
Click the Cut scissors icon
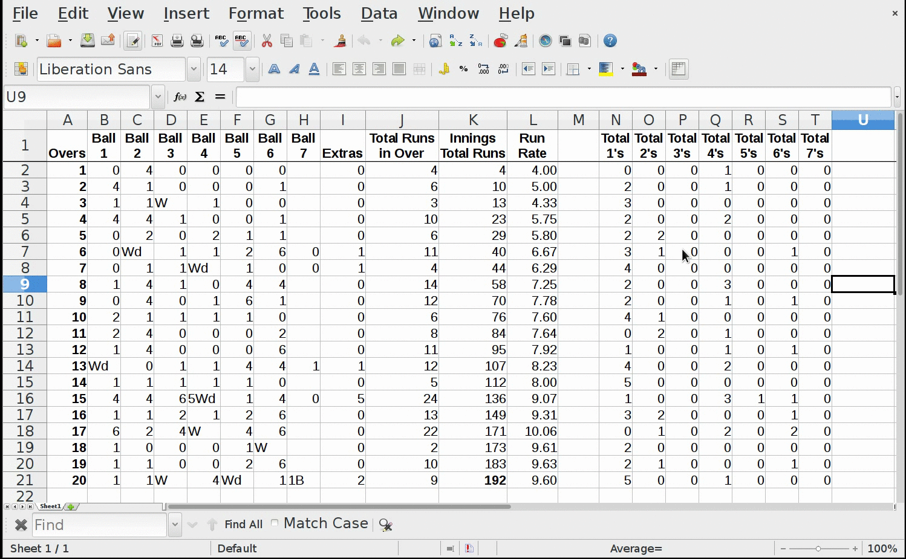267,41
